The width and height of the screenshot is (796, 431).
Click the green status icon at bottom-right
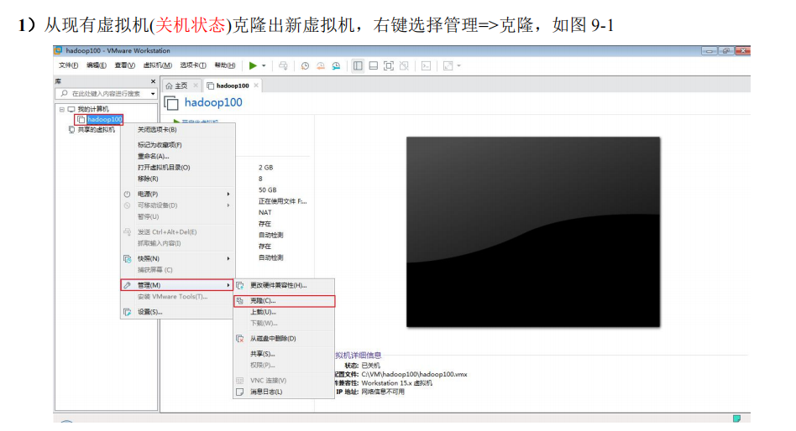[x=736, y=418]
